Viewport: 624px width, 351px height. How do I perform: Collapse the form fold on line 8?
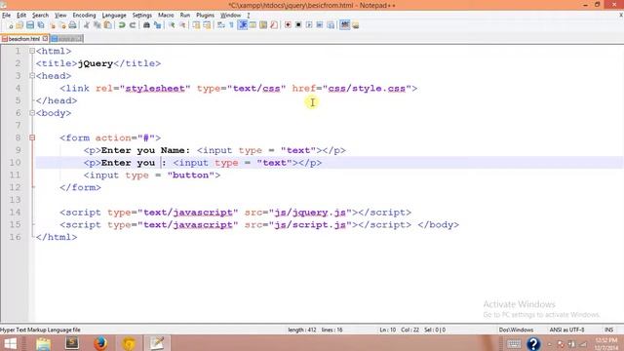[x=32, y=137]
